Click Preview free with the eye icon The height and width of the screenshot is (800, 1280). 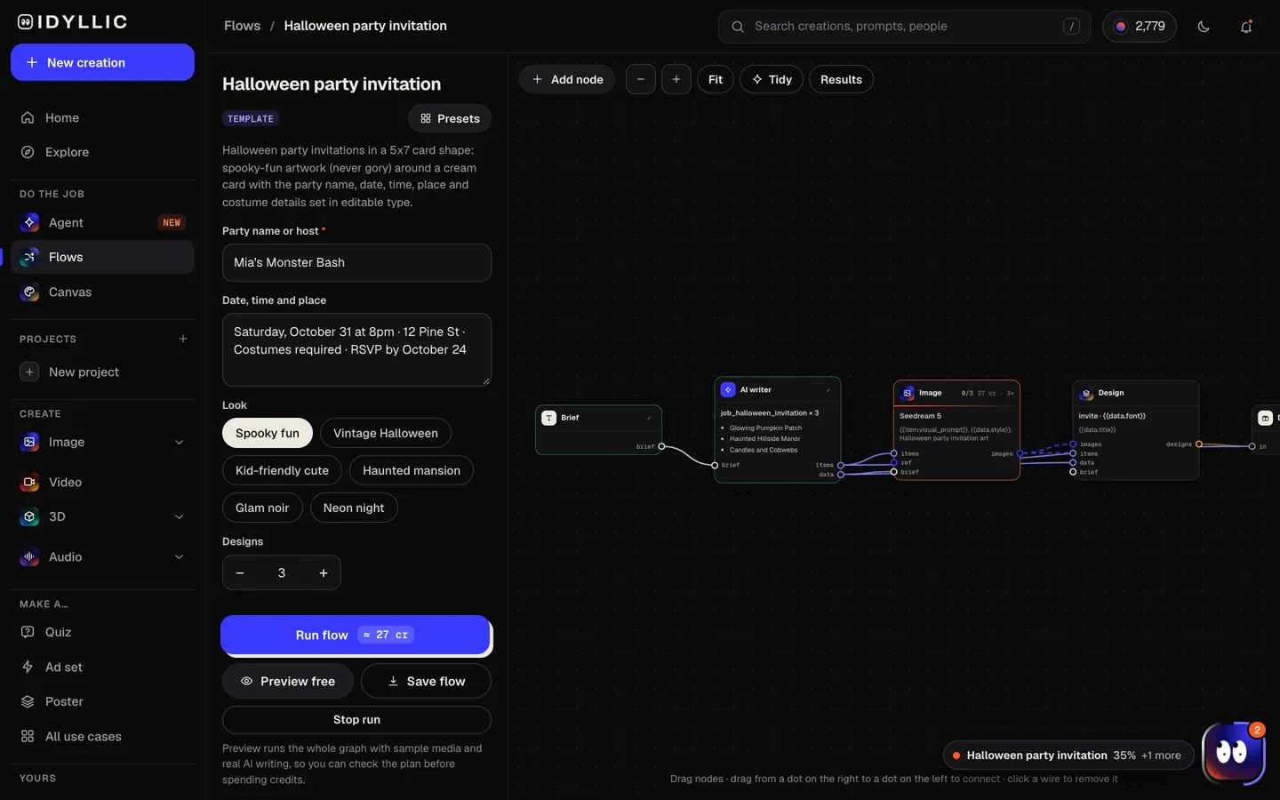tap(288, 681)
